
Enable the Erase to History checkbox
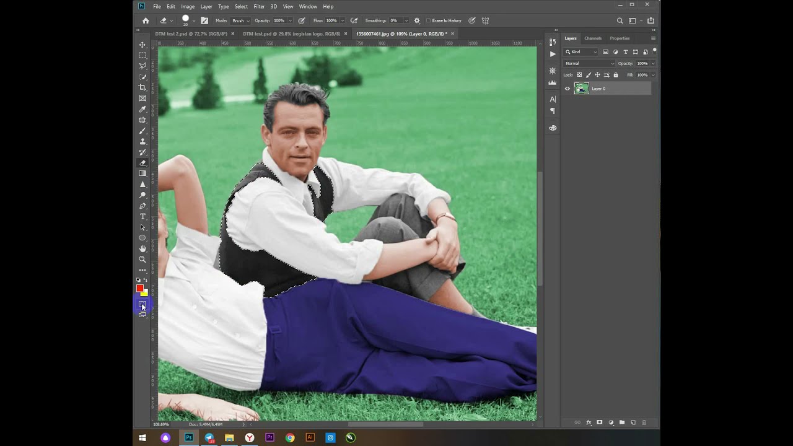coord(428,20)
